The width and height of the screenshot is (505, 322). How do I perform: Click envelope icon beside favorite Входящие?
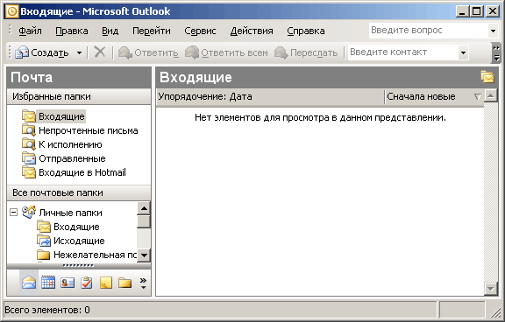(29, 116)
